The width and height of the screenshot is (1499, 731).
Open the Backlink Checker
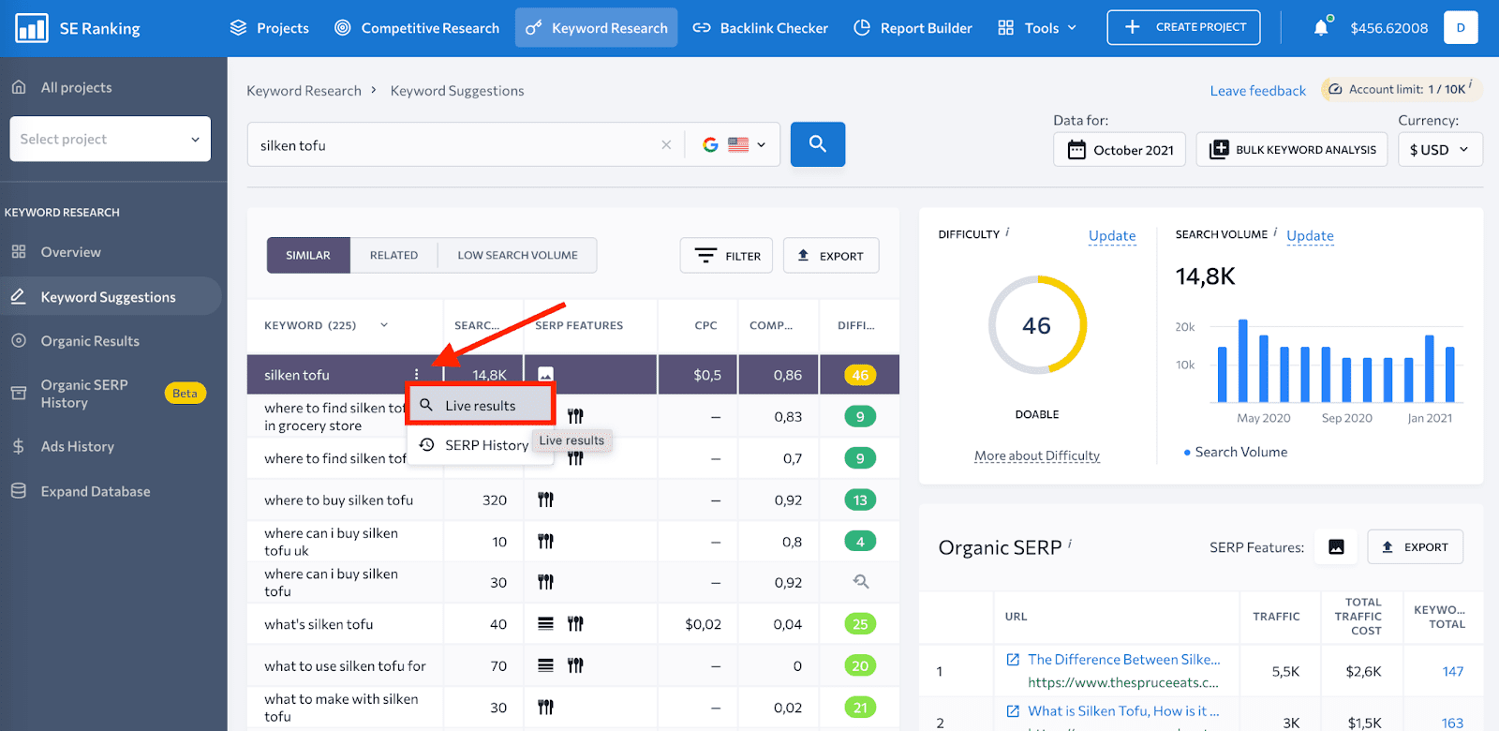coord(761,28)
